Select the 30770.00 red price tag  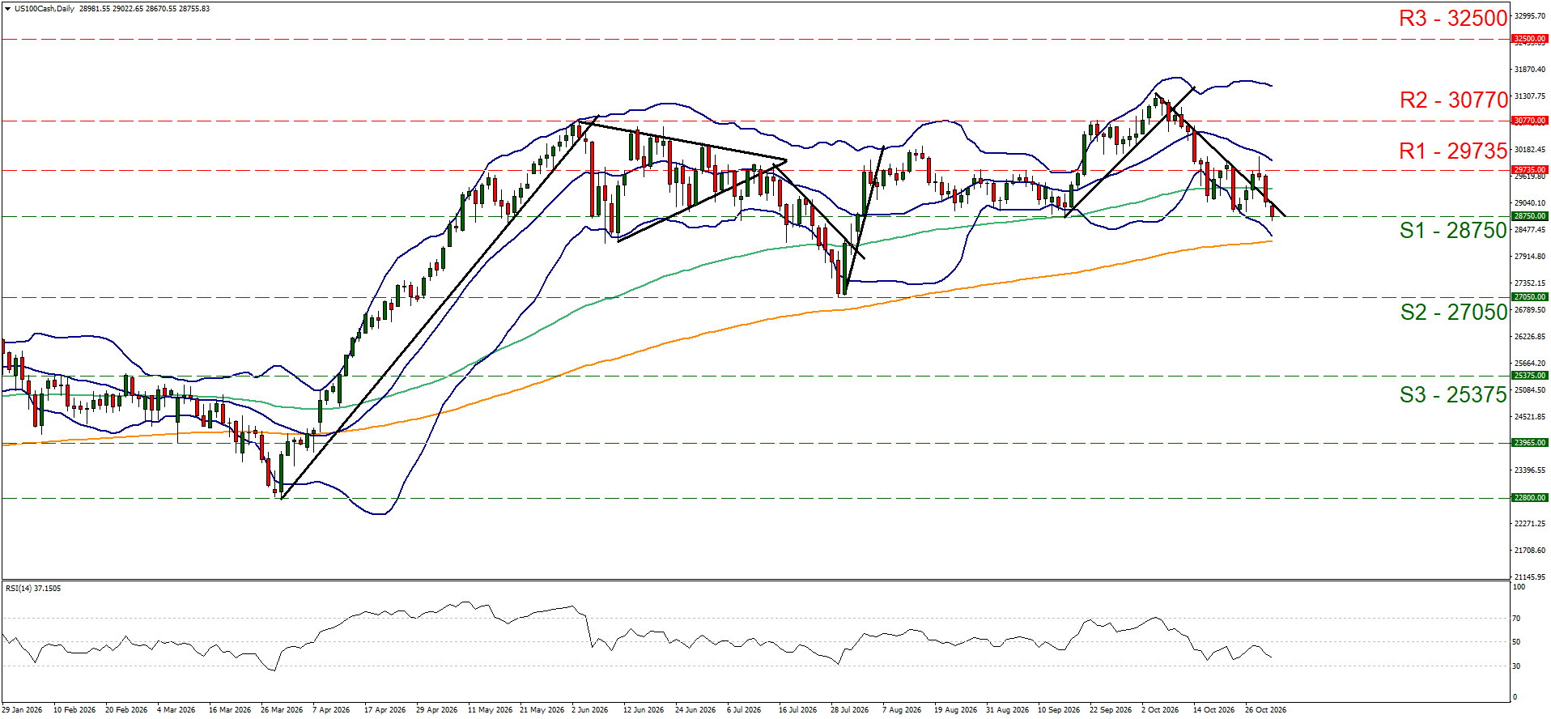(1530, 121)
